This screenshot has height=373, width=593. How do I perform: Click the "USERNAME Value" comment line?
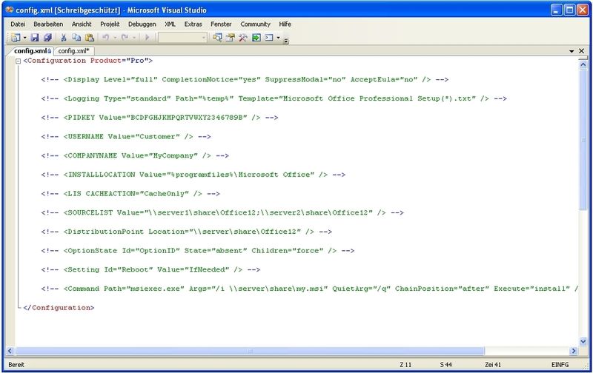(x=126, y=137)
